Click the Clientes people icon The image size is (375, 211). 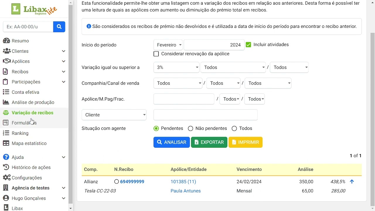(x=6, y=51)
